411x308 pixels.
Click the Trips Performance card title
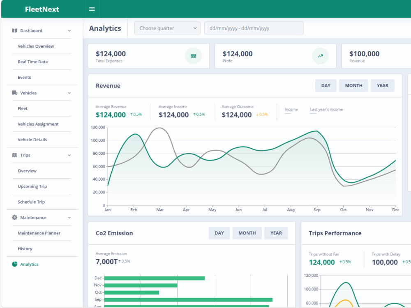click(335, 233)
